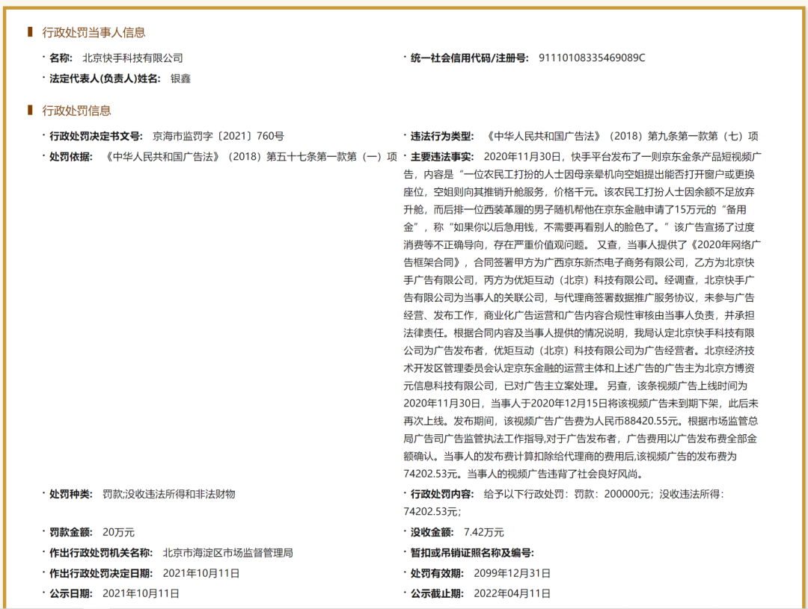Click the 处罚种类 label
This screenshot has width=808, height=609.
[x=70, y=494]
